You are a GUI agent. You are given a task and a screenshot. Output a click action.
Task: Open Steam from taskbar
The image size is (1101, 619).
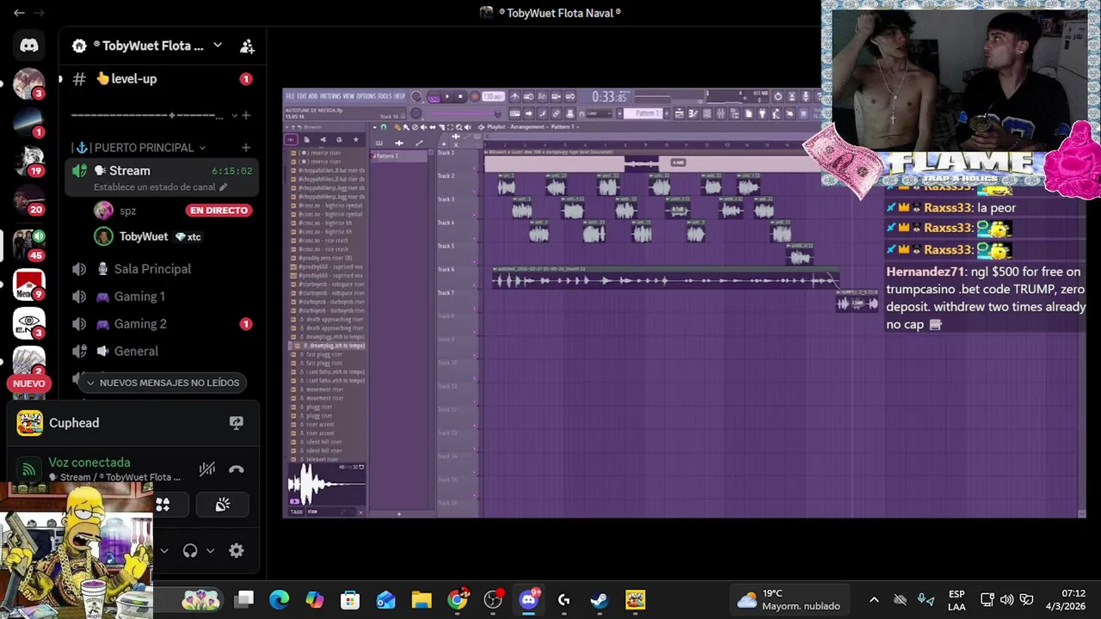[600, 599]
